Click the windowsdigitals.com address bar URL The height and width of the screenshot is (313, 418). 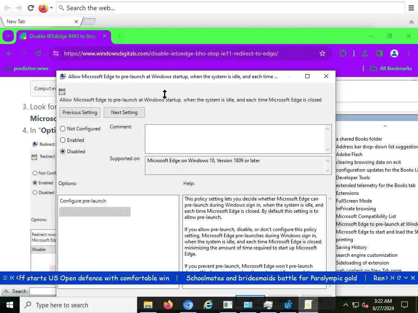click(x=171, y=53)
